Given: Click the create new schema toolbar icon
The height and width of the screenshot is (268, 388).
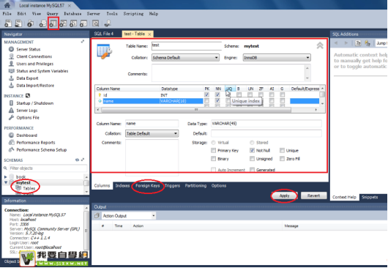Looking at the screenshot, I should coord(42,23).
